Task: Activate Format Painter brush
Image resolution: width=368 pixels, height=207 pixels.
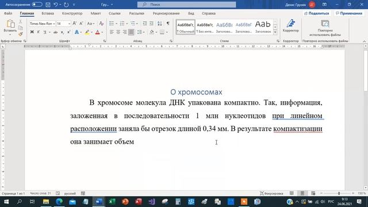Action: (21, 34)
